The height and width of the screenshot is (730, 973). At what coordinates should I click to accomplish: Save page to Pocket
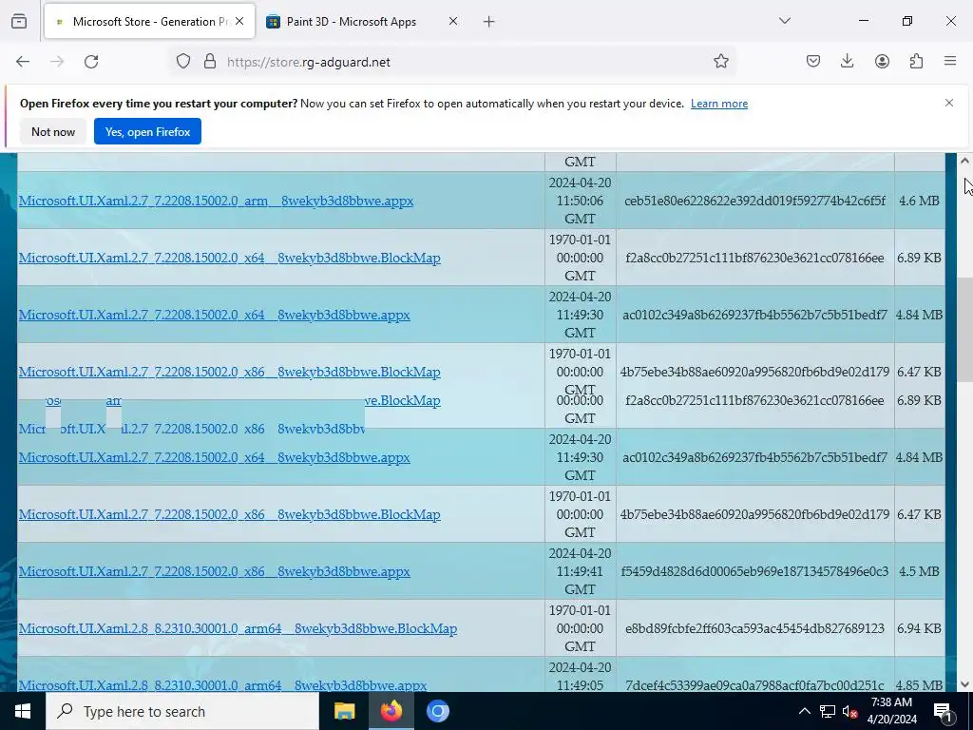tap(813, 61)
